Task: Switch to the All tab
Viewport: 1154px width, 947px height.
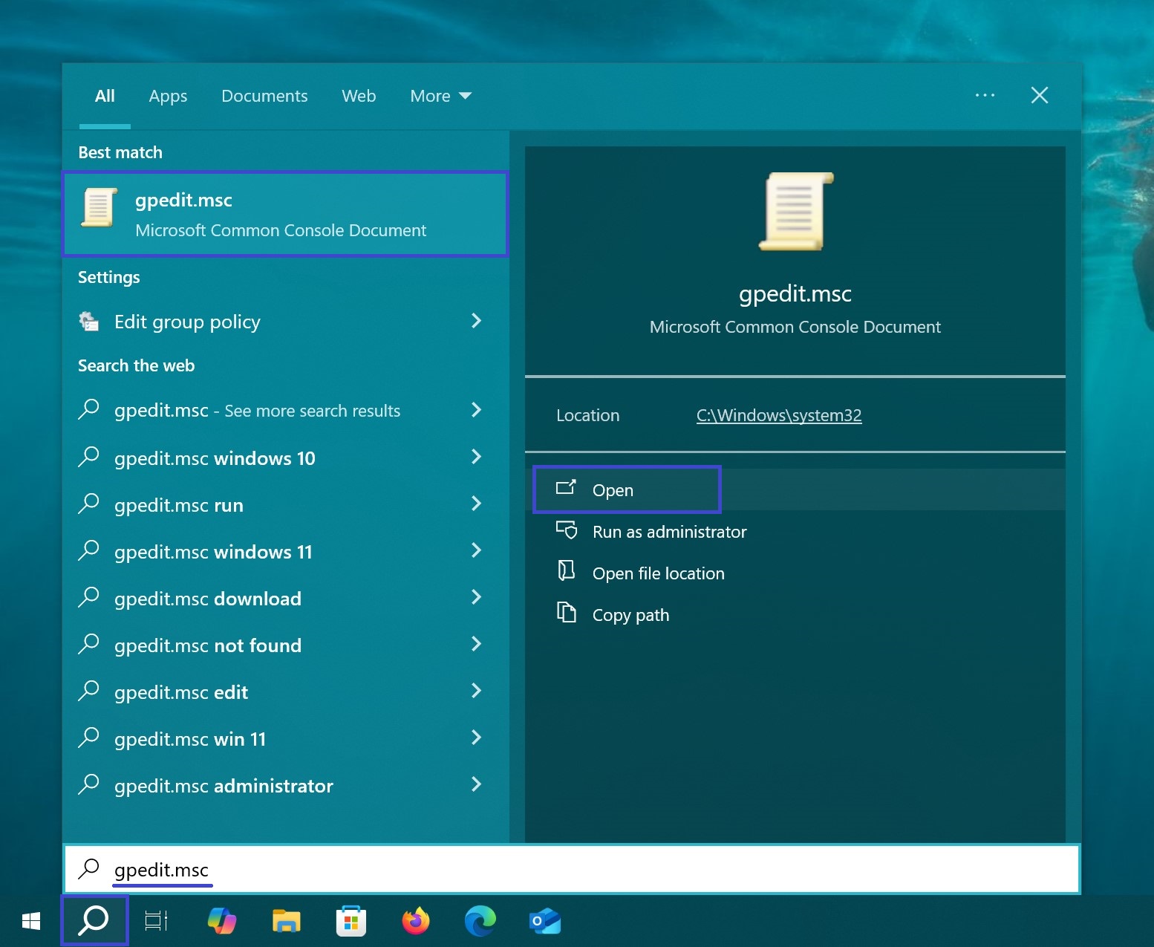Action: point(105,96)
